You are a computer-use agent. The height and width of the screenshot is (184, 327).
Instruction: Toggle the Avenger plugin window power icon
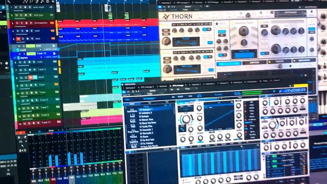coord(124,92)
